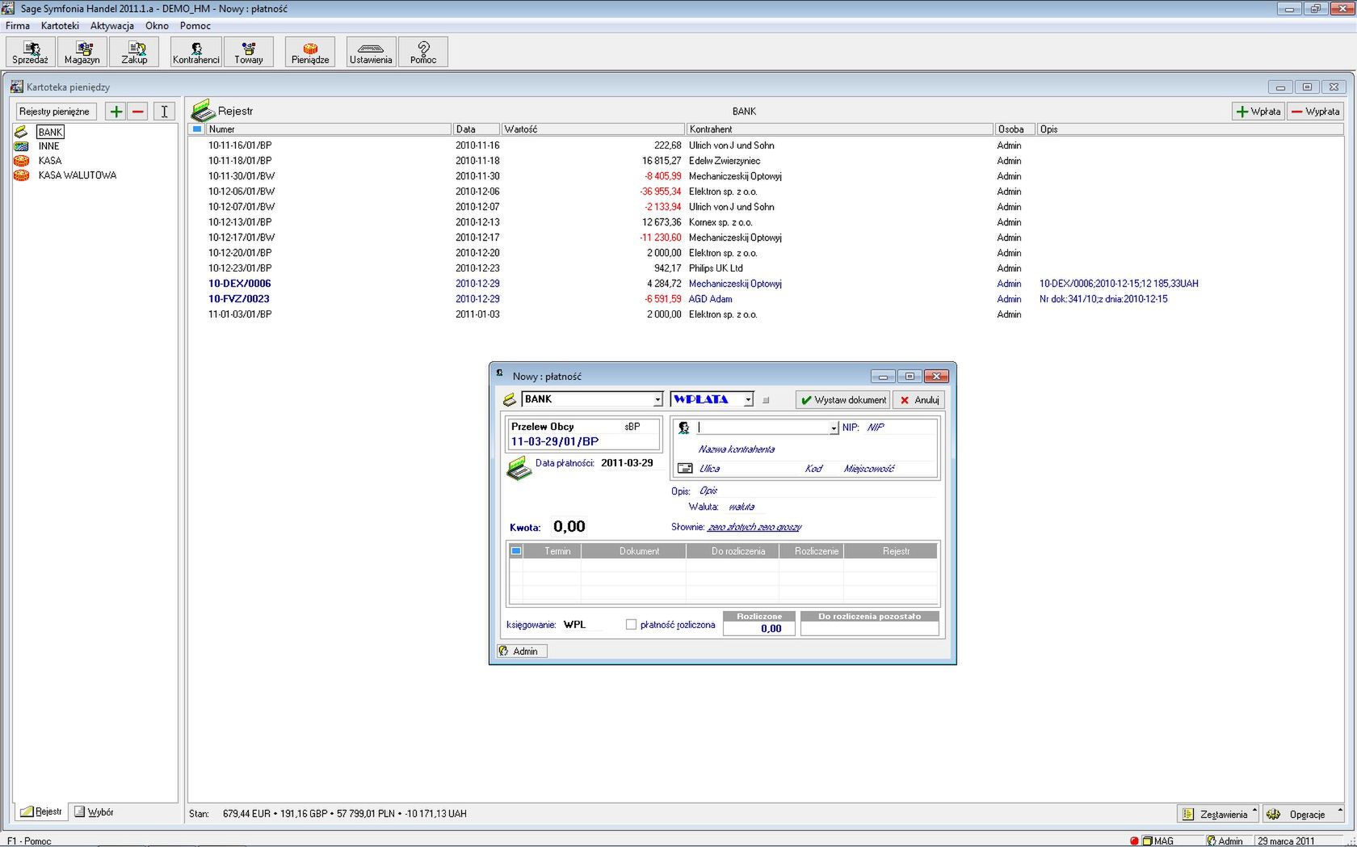Select the KASA register in the tree
The image size is (1357, 847).
[50, 161]
